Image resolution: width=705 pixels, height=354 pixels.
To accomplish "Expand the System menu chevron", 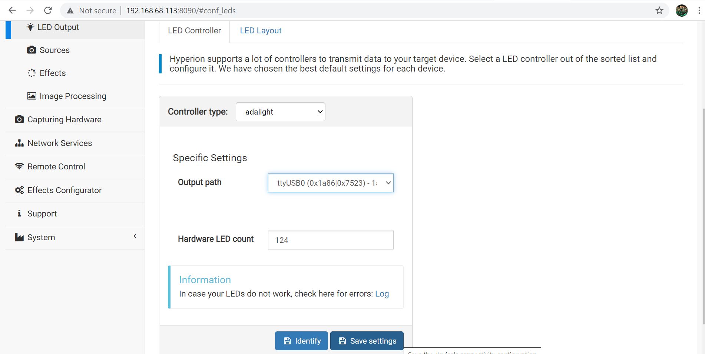I will 135,236.
